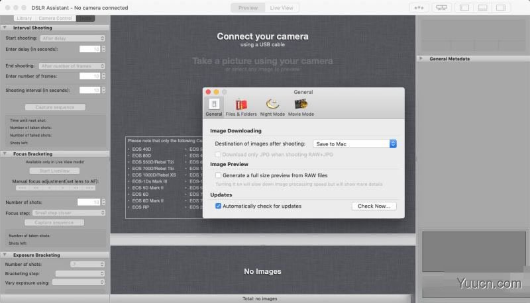Open the Focus step dropdown
The width and height of the screenshot is (530, 303).
pyautogui.click(x=69, y=213)
